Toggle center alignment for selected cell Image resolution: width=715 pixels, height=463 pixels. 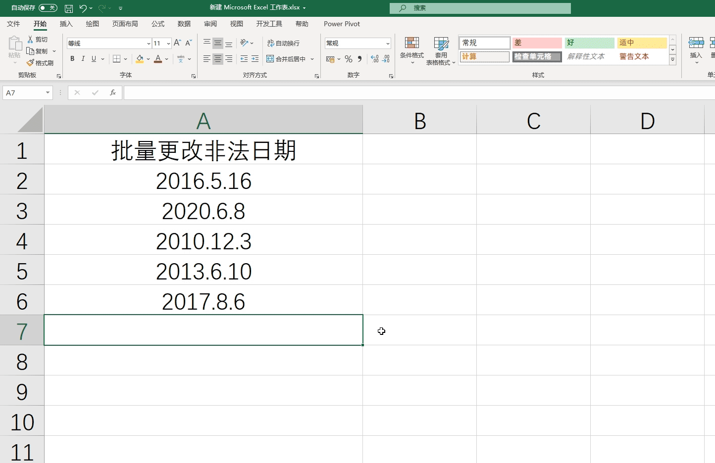[217, 59]
